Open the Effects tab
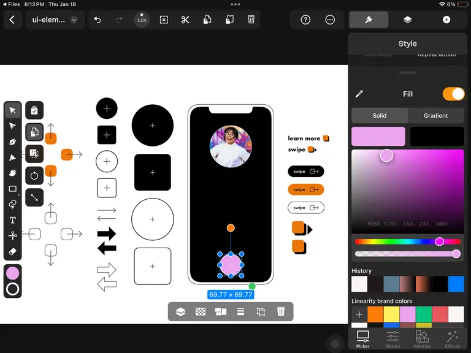This screenshot has width=471, height=353. pos(452,340)
